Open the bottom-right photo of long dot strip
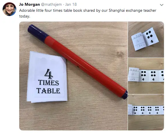The image size is (166, 133). click(146, 112)
